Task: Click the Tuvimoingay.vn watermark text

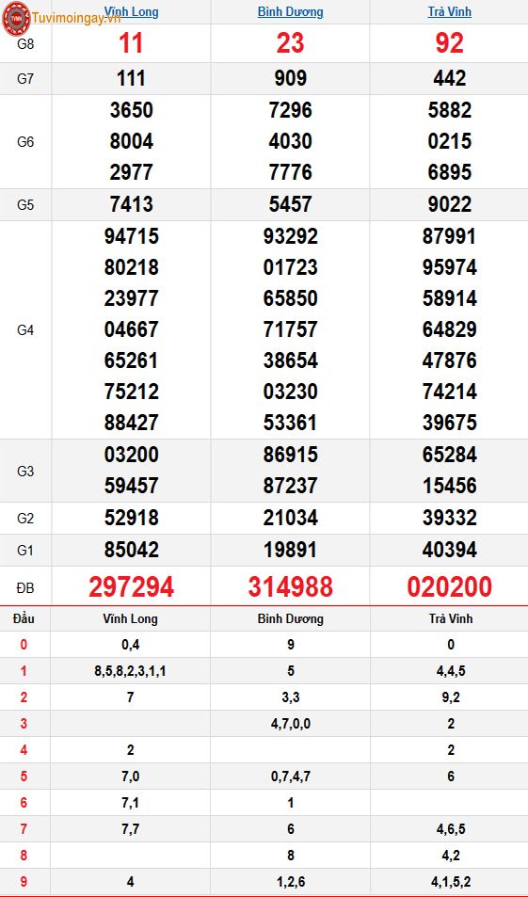Action: pos(76,18)
